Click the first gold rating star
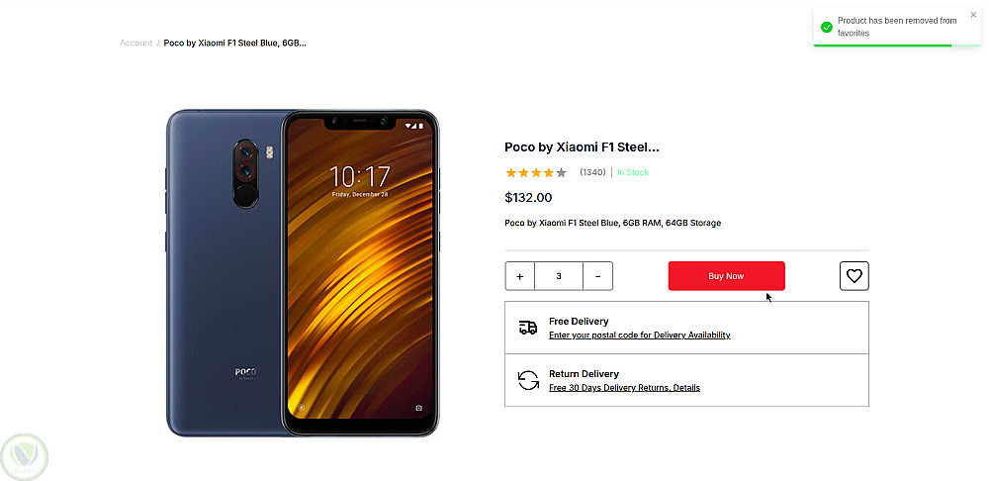 point(511,172)
